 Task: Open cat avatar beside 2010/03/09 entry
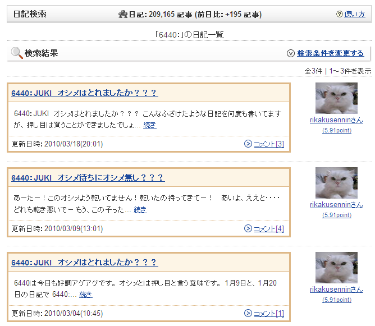coord(336,183)
